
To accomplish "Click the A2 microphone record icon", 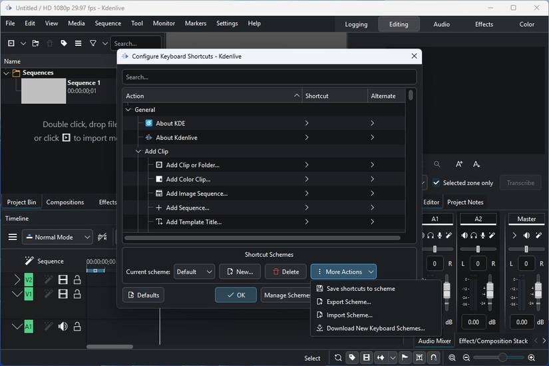I will click(483, 236).
